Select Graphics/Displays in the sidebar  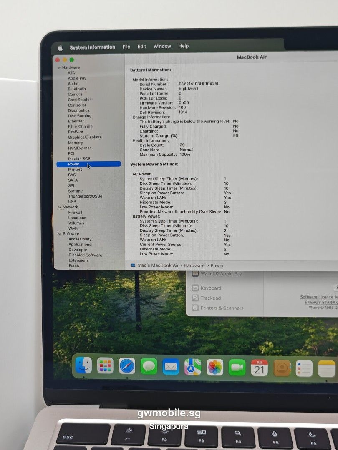(x=84, y=137)
